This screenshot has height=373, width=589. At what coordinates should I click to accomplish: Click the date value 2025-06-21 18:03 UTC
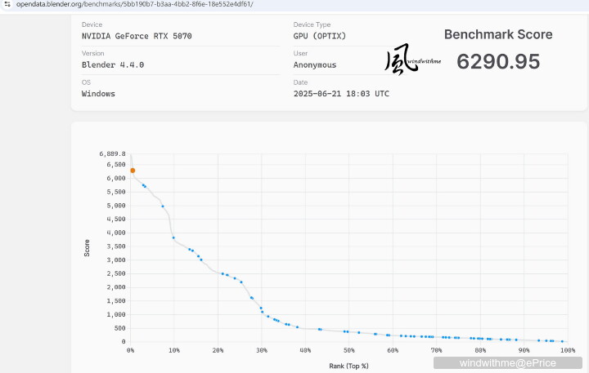(341, 94)
